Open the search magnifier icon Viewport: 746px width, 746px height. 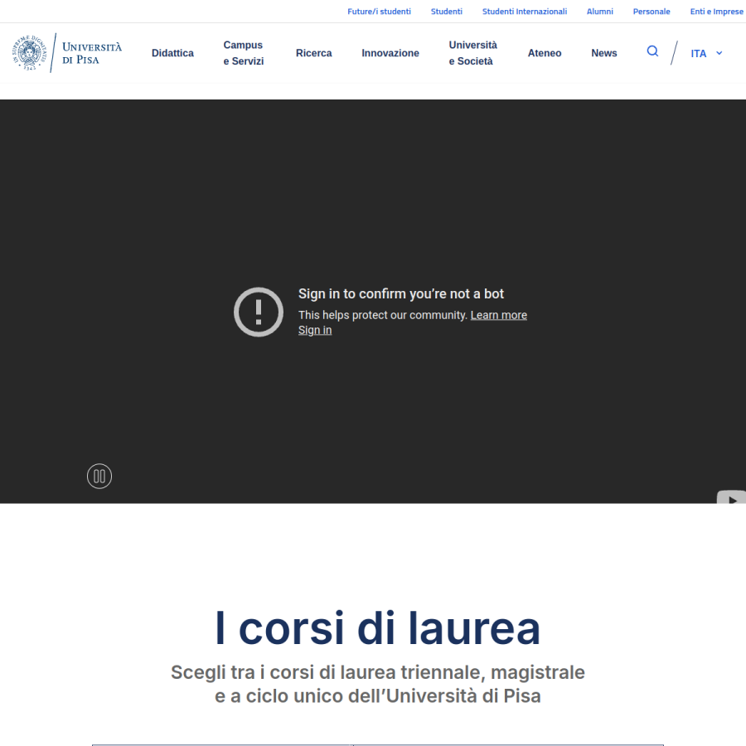(x=652, y=51)
